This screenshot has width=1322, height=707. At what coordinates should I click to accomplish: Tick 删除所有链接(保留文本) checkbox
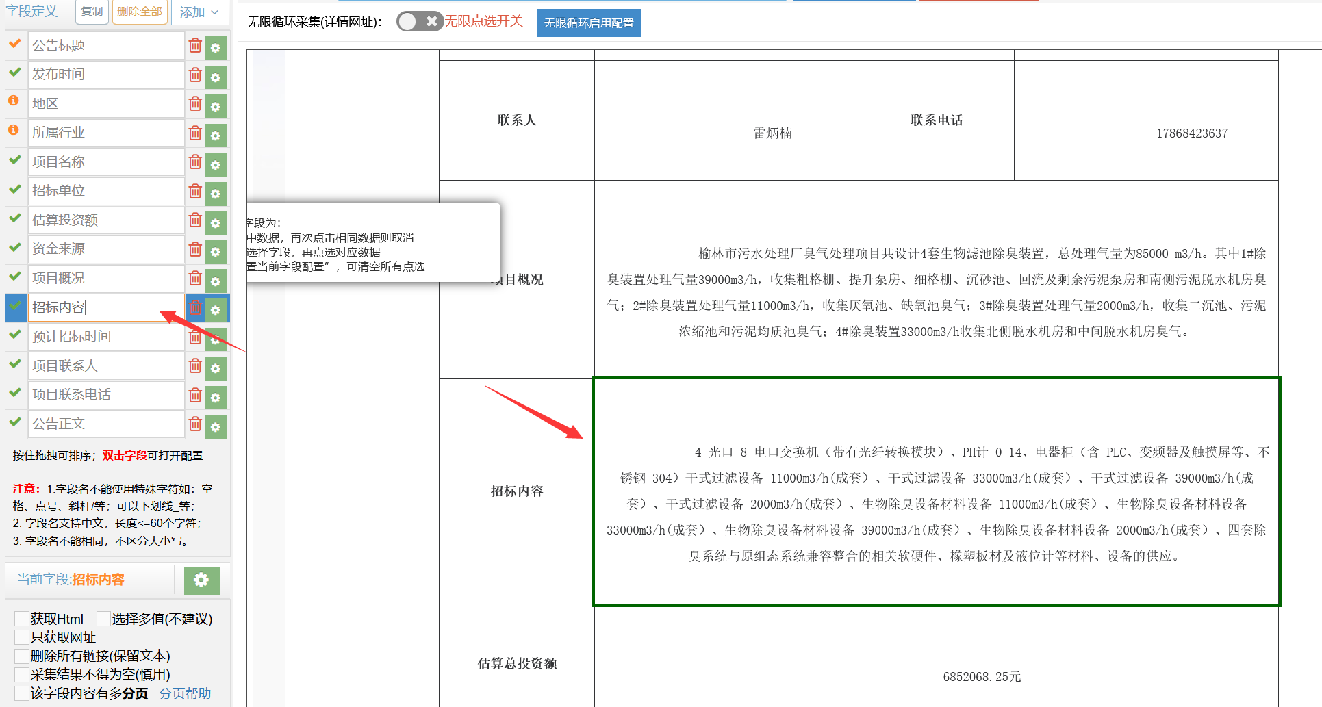point(22,656)
